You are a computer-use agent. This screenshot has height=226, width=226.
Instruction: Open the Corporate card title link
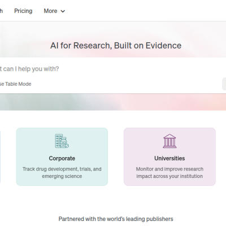click(62, 158)
